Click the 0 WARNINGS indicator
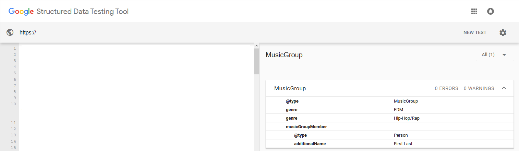Screen dimensions: 519x151 click(x=479, y=88)
